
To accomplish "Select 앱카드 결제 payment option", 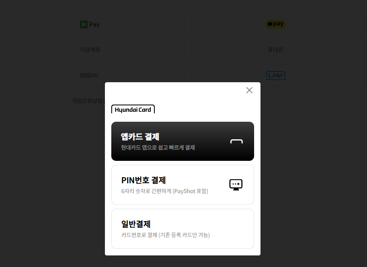I will 183,141.
